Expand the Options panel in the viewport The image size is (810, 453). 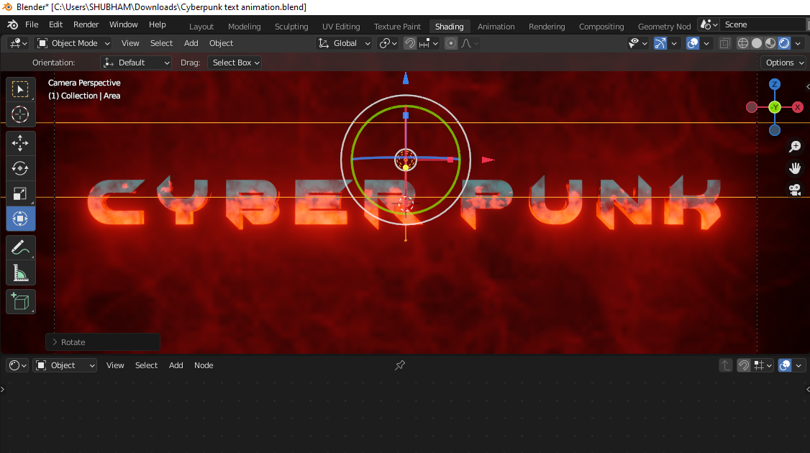tap(783, 63)
